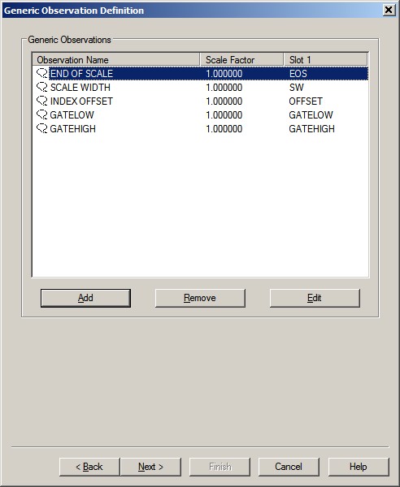This screenshot has height=487, width=400.
Task: Close the dialog with the X button
Action: pyautogui.click(x=389, y=10)
